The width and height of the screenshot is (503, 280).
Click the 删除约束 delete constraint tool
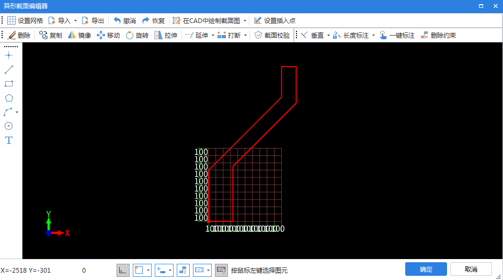tap(438, 35)
